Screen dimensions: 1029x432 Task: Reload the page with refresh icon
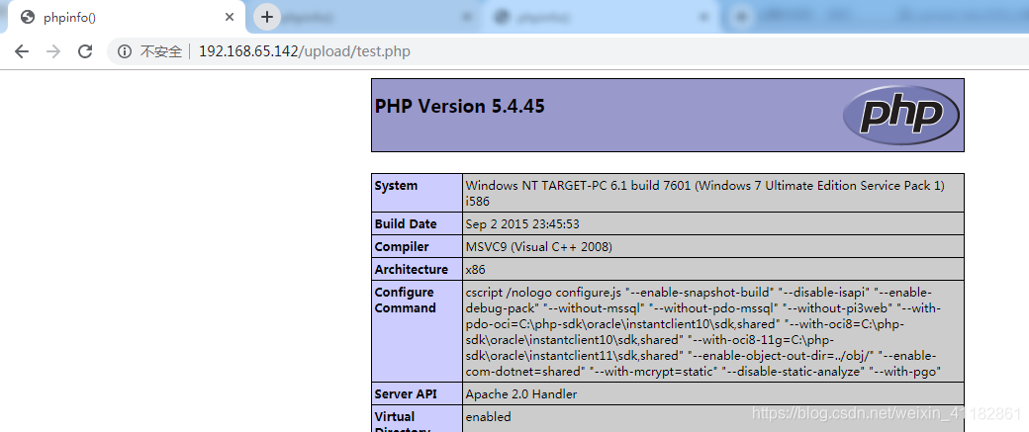tap(85, 51)
